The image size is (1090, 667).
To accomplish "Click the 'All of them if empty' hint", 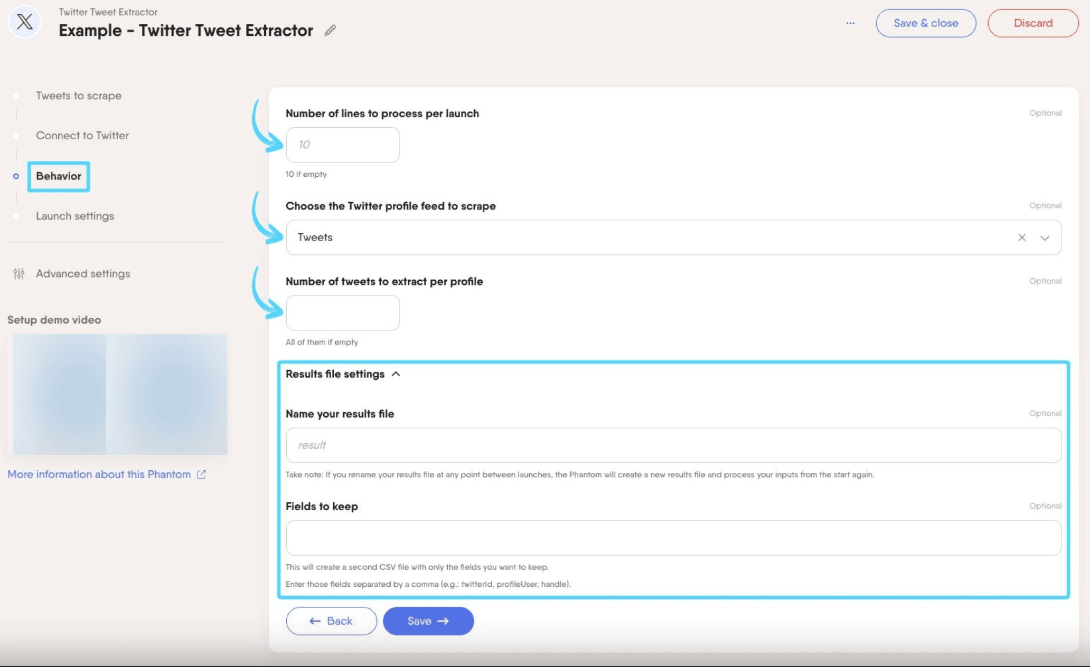I will click(322, 342).
